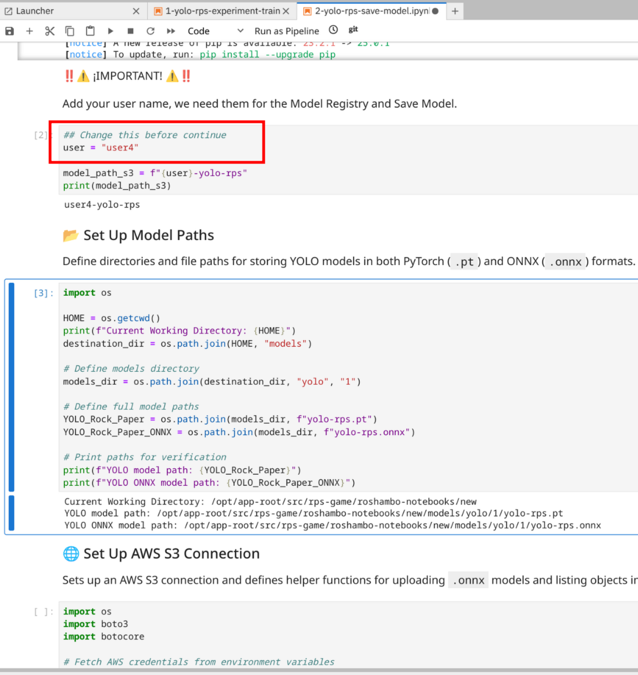Click the user4-yolo-rps output text
This screenshot has width=638, height=675.
point(102,205)
